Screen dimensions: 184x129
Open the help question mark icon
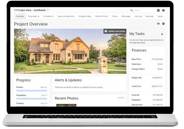click(163, 24)
